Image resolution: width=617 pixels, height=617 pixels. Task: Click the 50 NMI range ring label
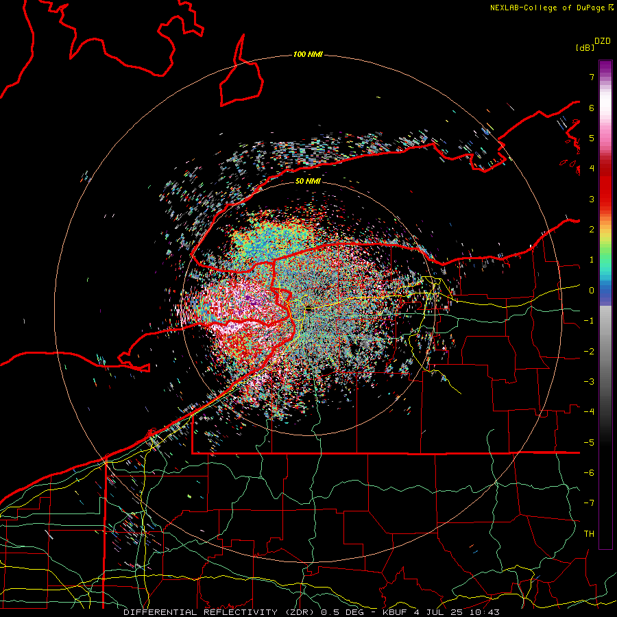(x=308, y=181)
